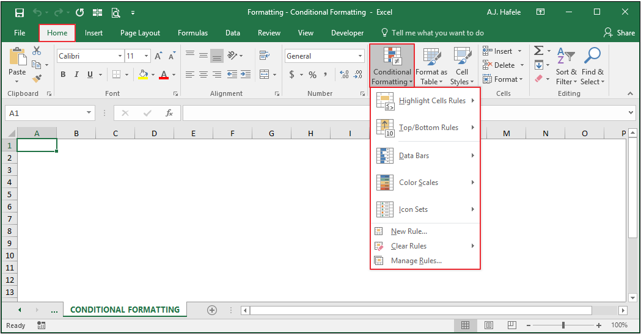Click the Paste clipboard icon
The image size is (641, 334).
18,56
